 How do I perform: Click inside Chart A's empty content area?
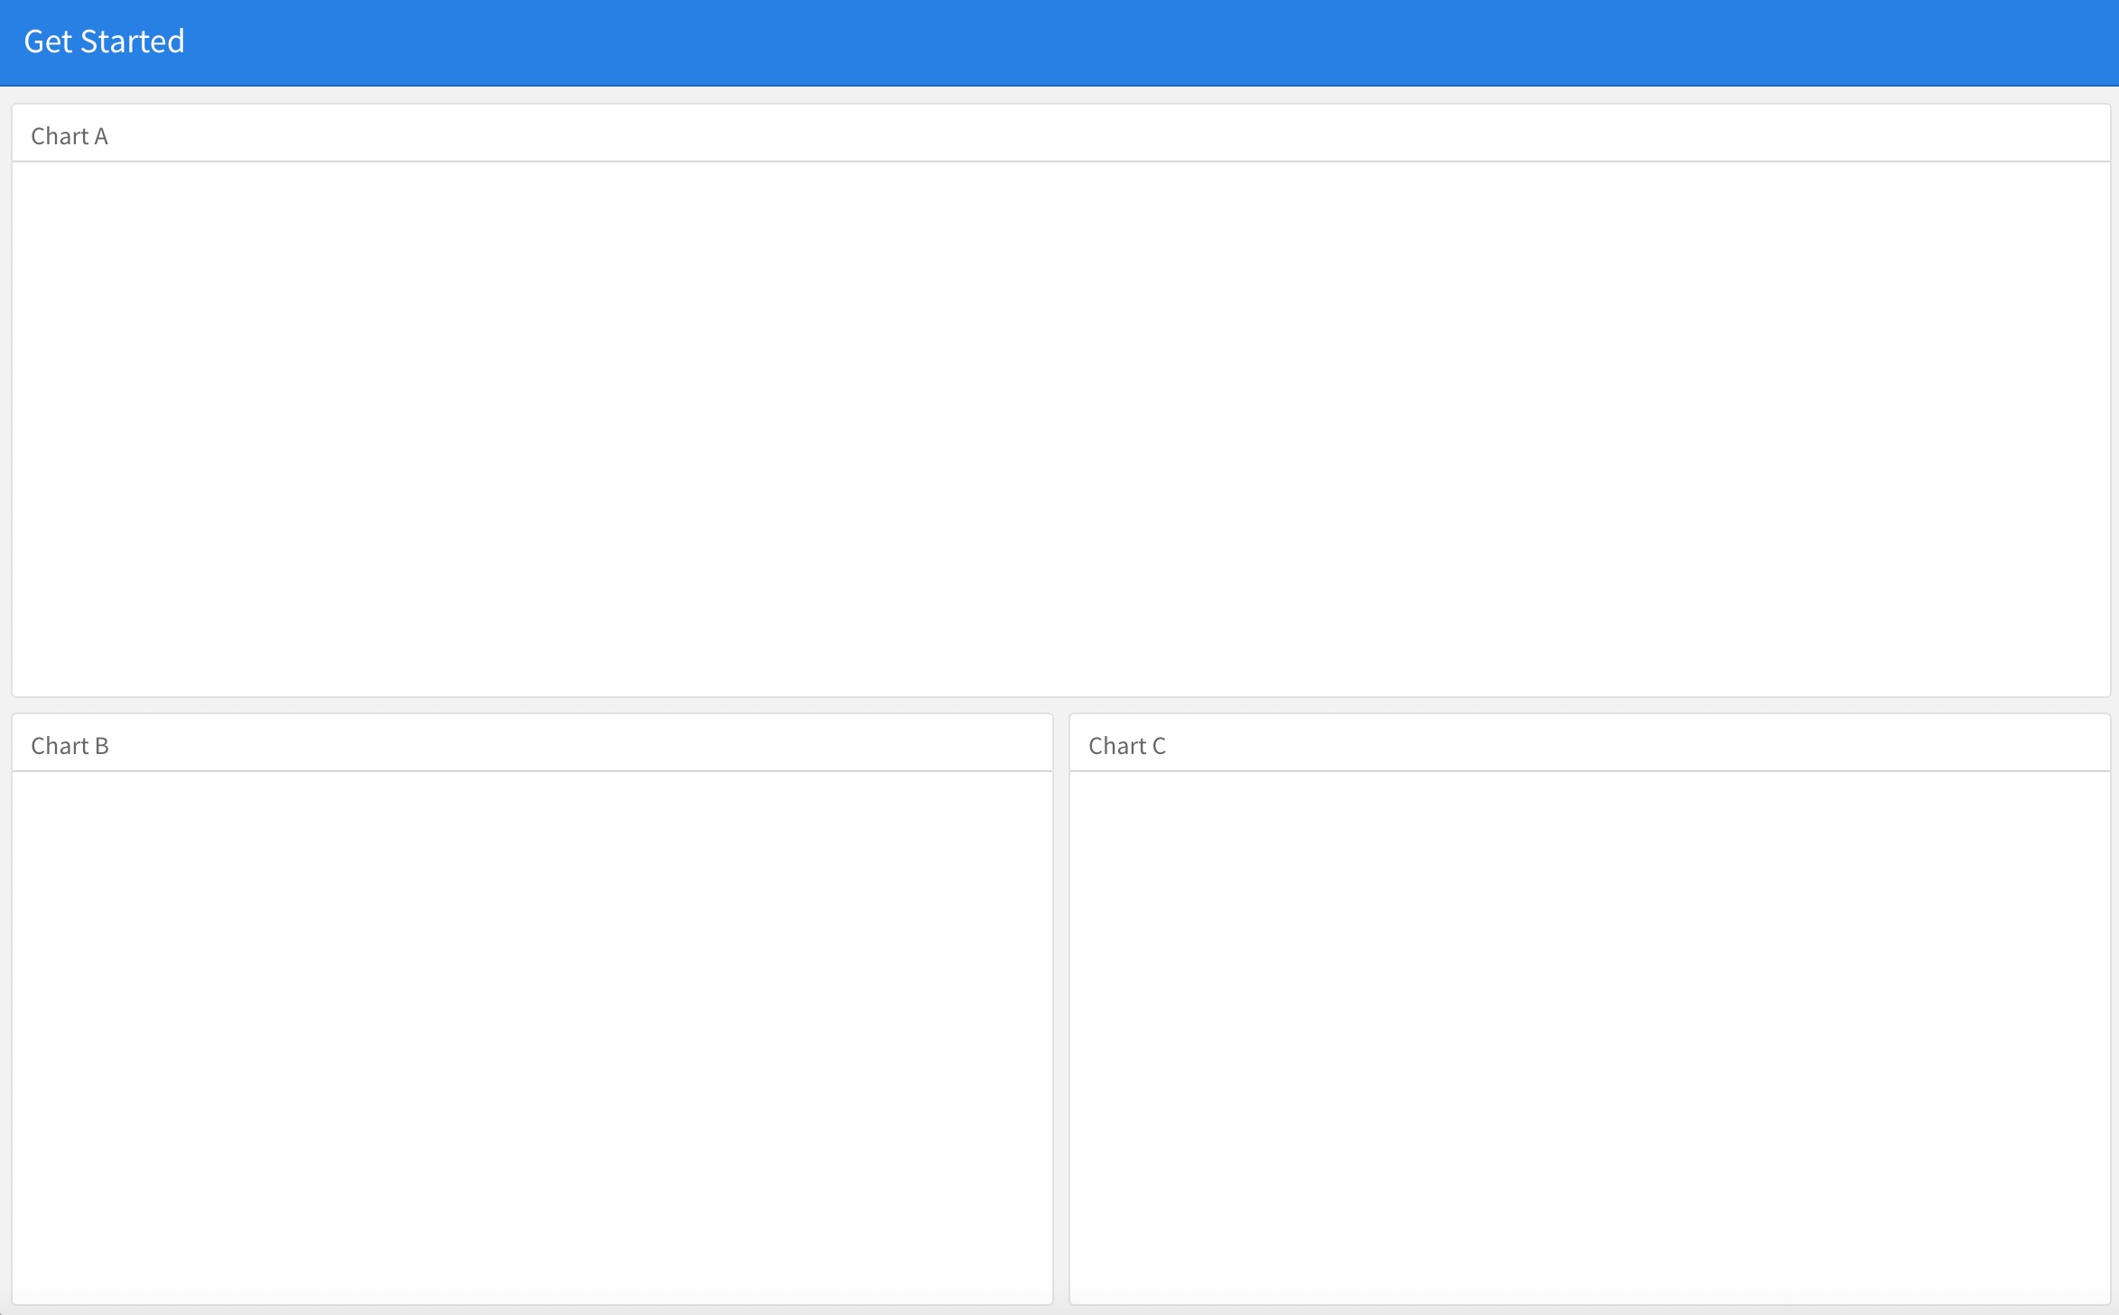coord(1060,428)
